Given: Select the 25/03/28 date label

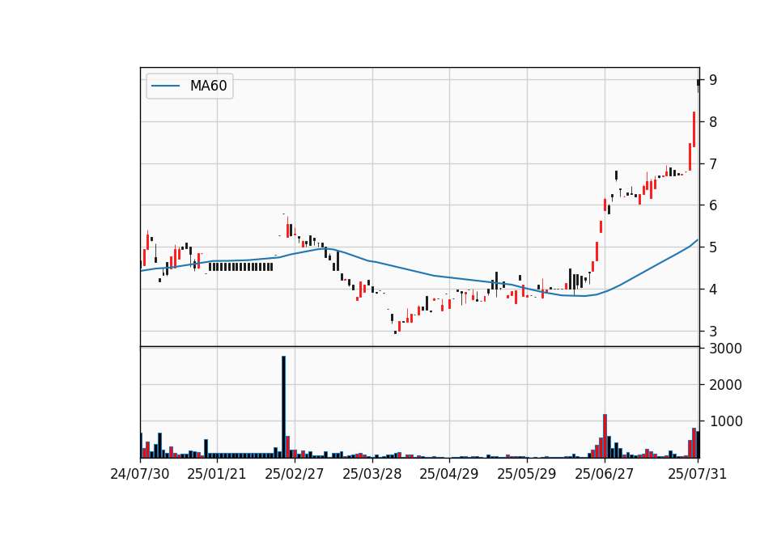Looking at the screenshot, I should tap(372, 474).
